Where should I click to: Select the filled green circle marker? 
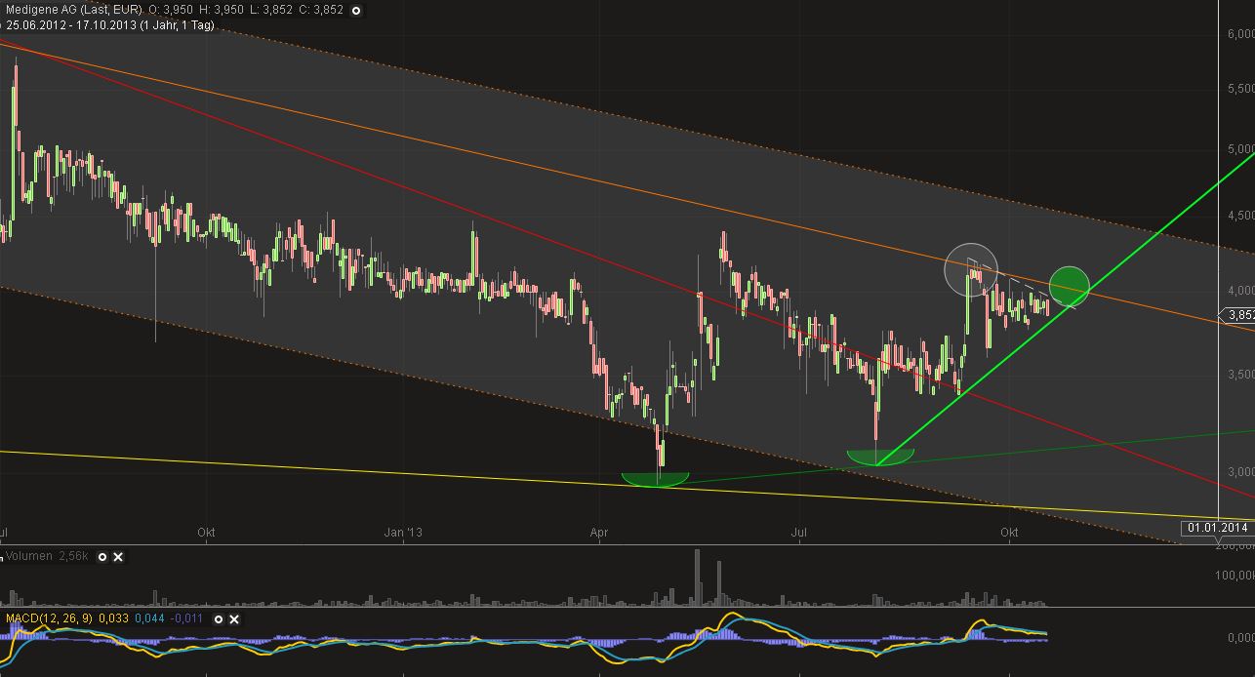point(1070,284)
